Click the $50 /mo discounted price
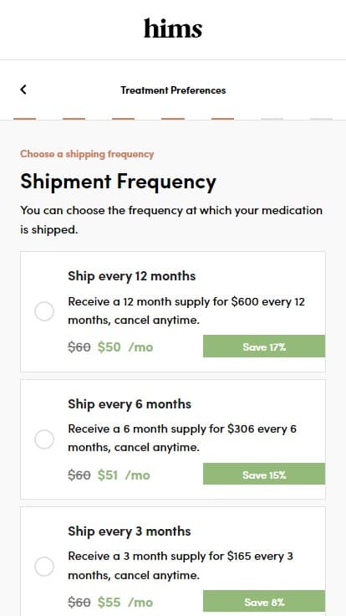346x616 pixels. [125, 346]
